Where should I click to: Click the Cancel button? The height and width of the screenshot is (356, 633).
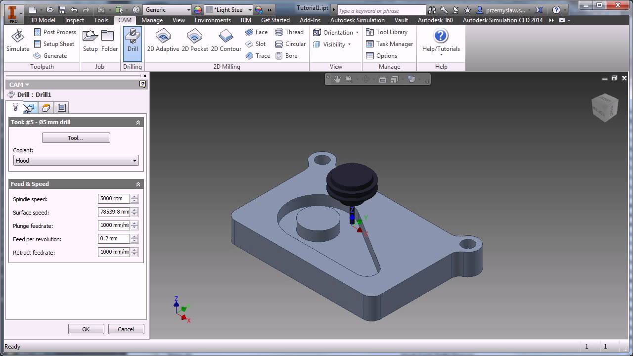(126, 329)
